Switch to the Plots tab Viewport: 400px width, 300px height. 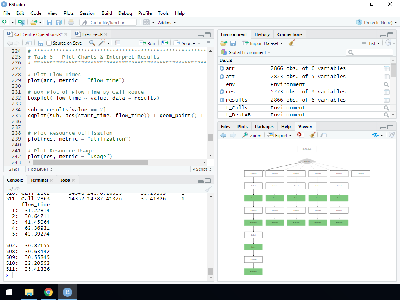pos(242,127)
